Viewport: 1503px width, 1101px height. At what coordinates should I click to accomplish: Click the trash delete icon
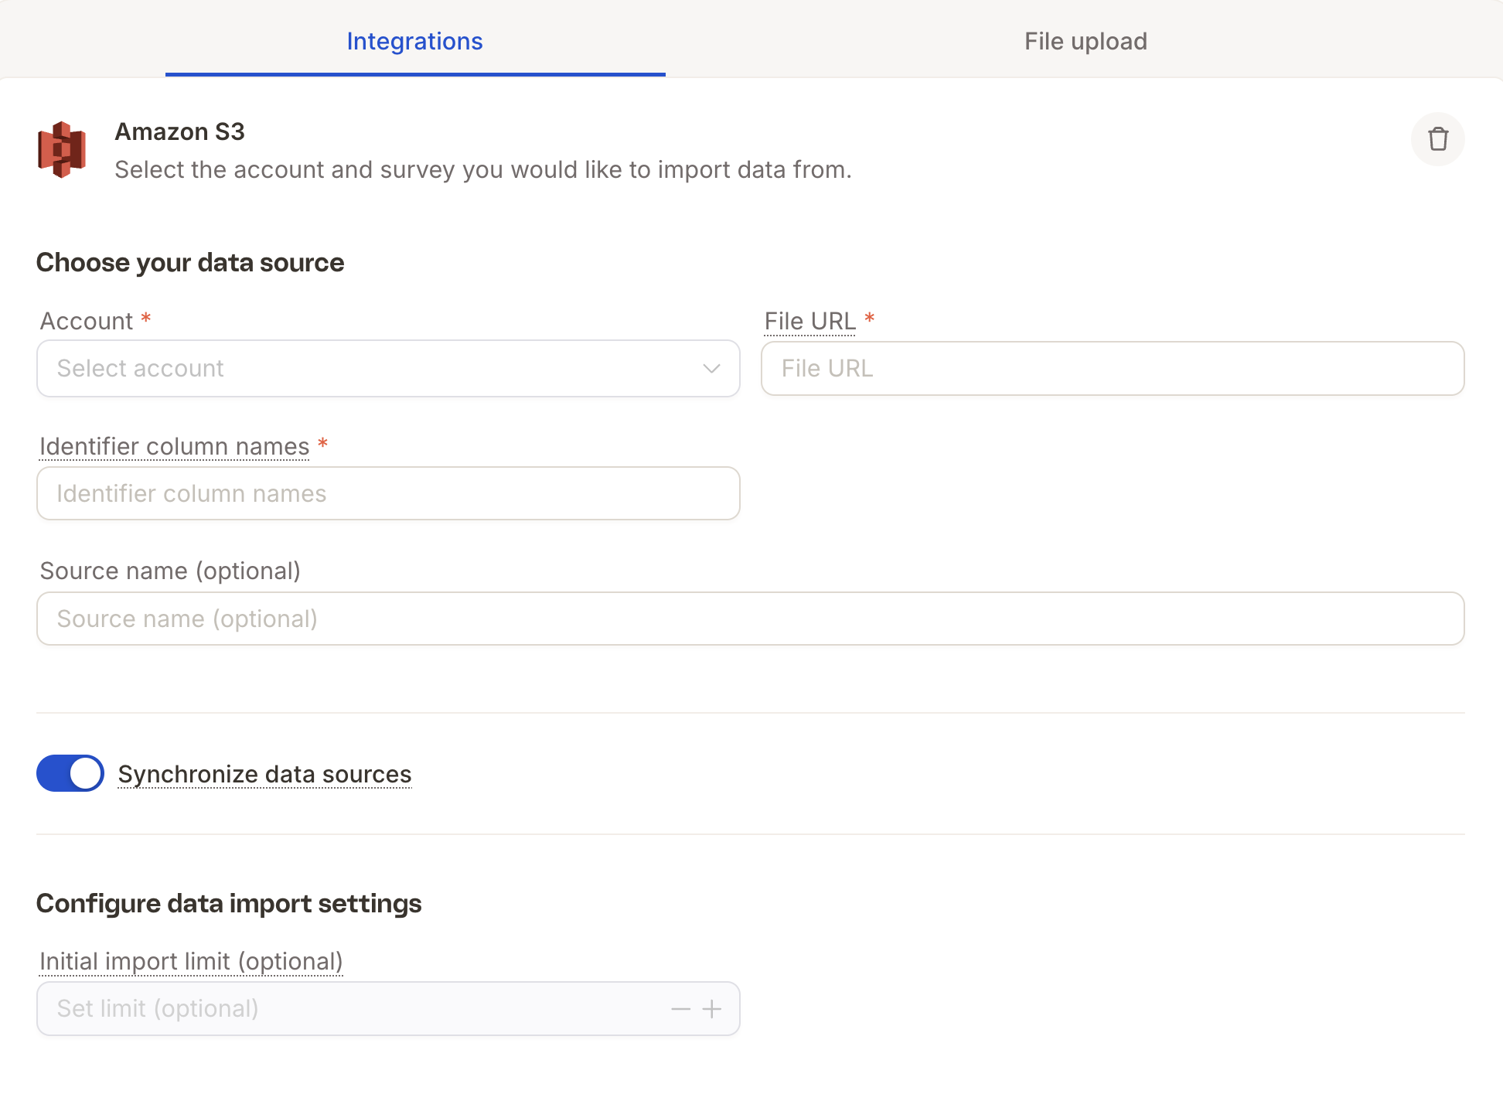tap(1437, 139)
